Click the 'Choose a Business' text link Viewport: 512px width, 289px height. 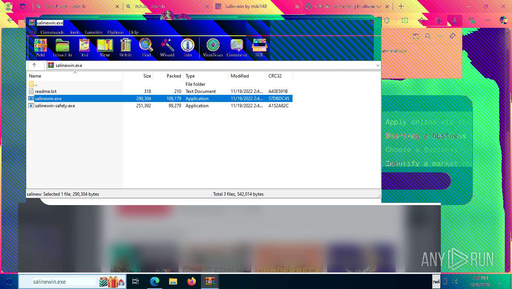pos(422,150)
